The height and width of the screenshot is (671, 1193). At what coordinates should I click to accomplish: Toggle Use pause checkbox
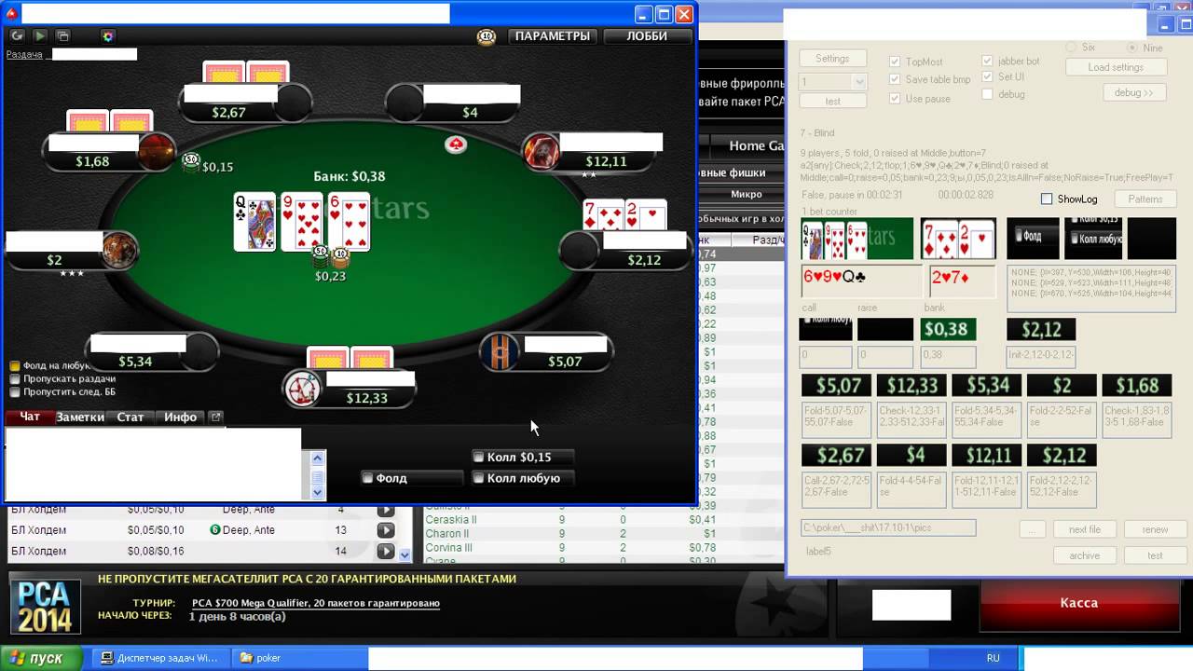coord(895,99)
